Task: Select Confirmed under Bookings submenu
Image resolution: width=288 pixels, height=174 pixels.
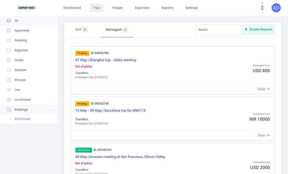Action: [22, 119]
